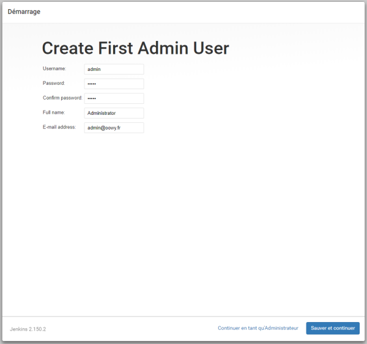Click the Username input field

click(x=114, y=69)
